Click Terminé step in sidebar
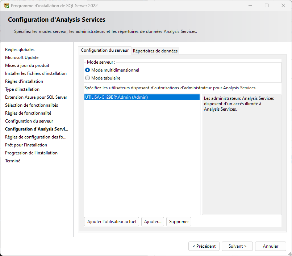 13,161
